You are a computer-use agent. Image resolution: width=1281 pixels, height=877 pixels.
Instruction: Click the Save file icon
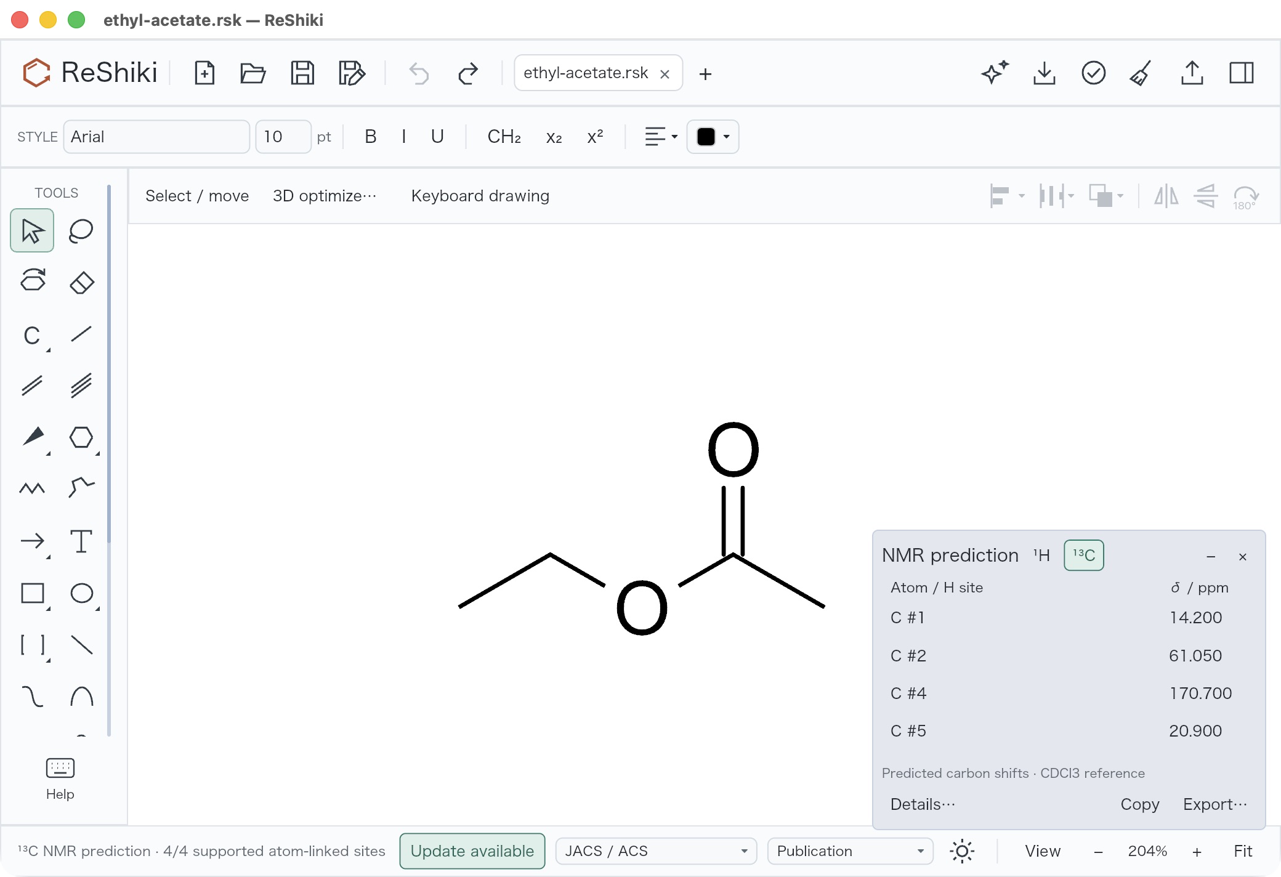click(302, 73)
